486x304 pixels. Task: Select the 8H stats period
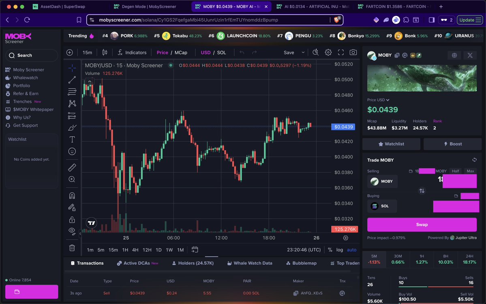pyautogui.click(x=445, y=259)
